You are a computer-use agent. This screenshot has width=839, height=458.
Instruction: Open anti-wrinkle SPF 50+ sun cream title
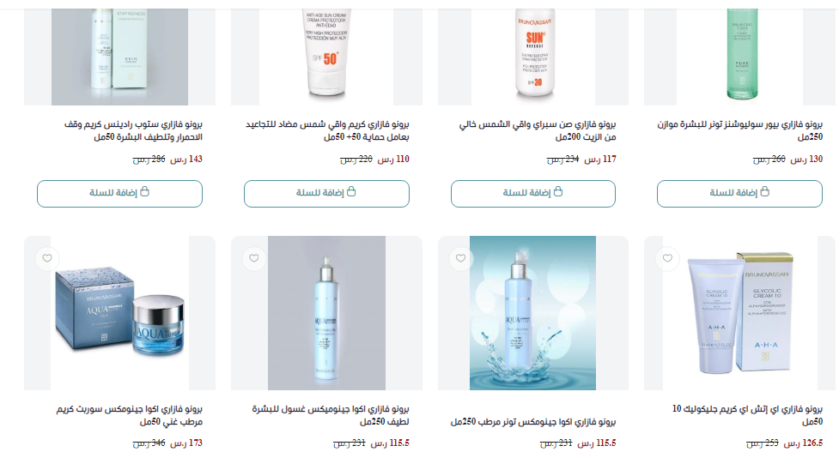pyautogui.click(x=327, y=130)
